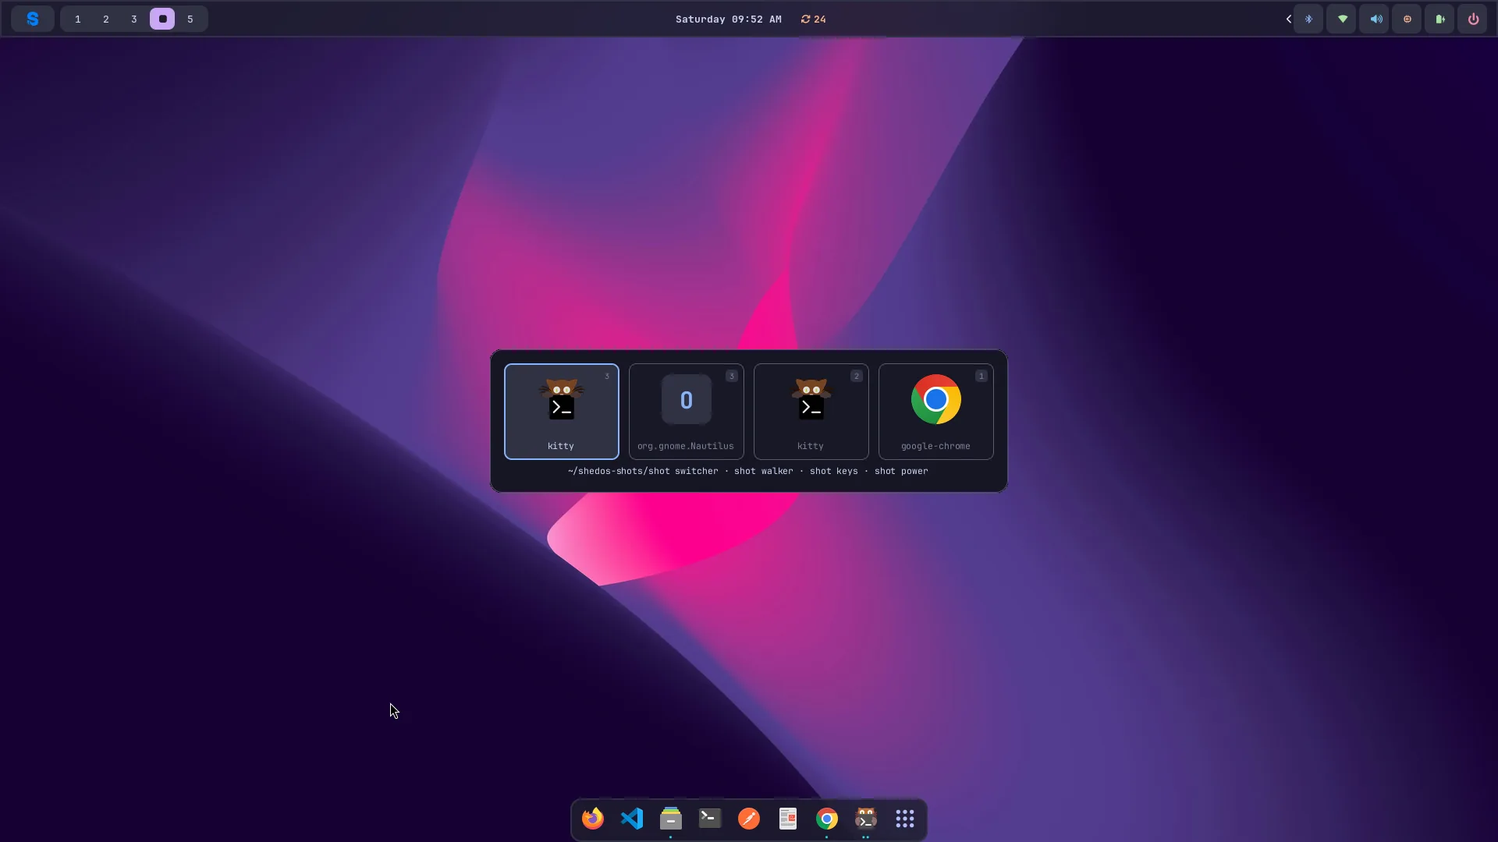Open Bluetooth settings from the top bar
Image resolution: width=1498 pixels, height=842 pixels.
[1309, 19]
